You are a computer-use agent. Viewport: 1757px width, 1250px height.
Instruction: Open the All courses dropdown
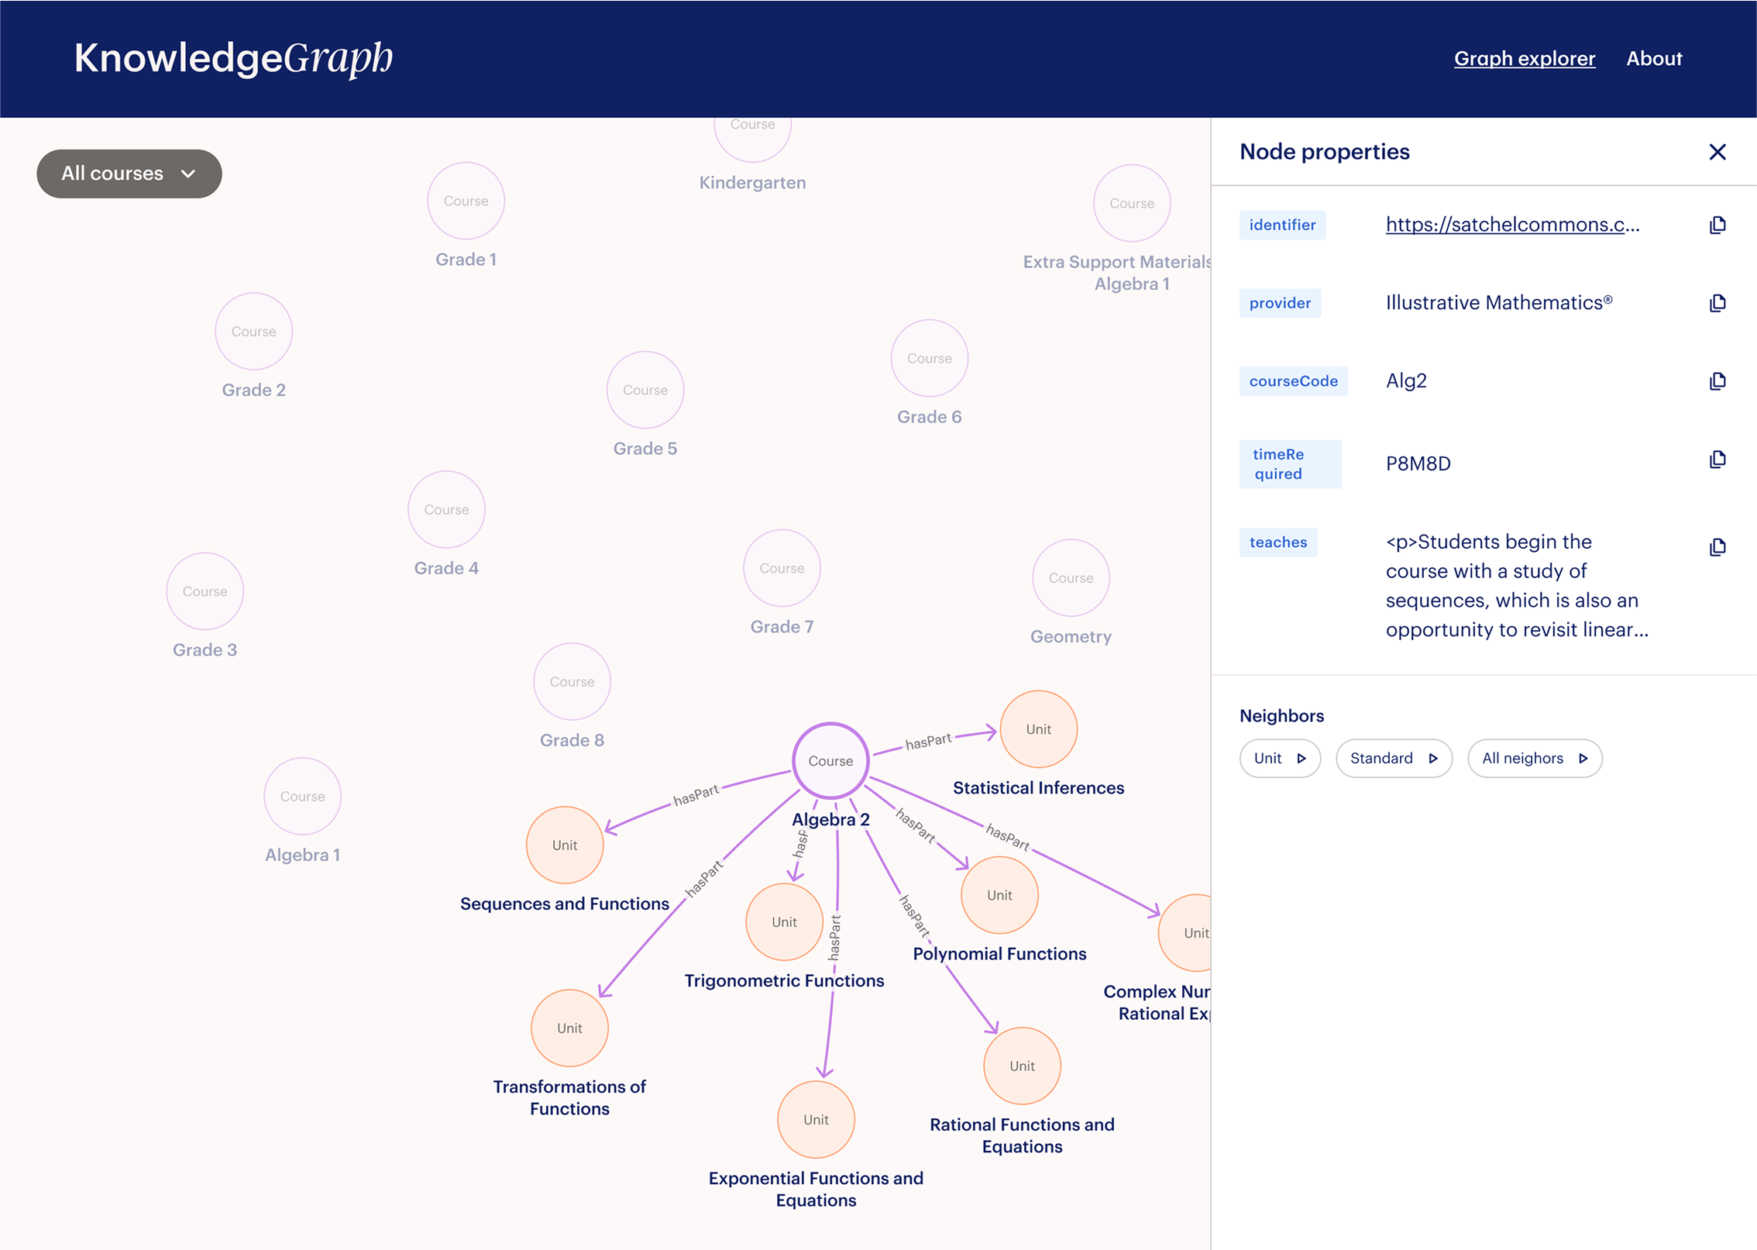point(129,174)
